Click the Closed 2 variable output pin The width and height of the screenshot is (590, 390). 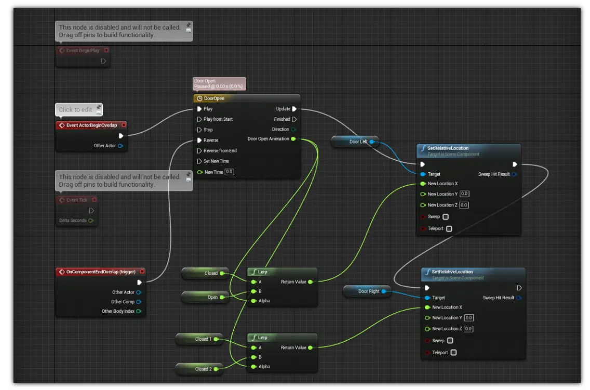click(216, 369)
